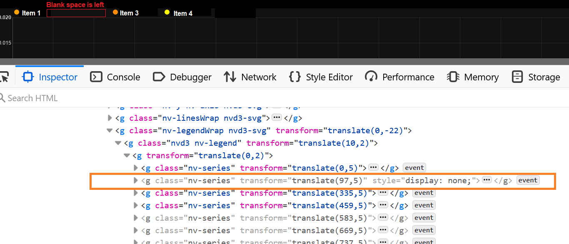
Task: Focus the Search HTML field
Action: pyautogui.click(x=284, y=98)
